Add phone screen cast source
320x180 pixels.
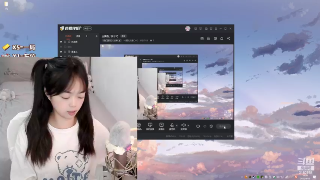click(150, 126)
